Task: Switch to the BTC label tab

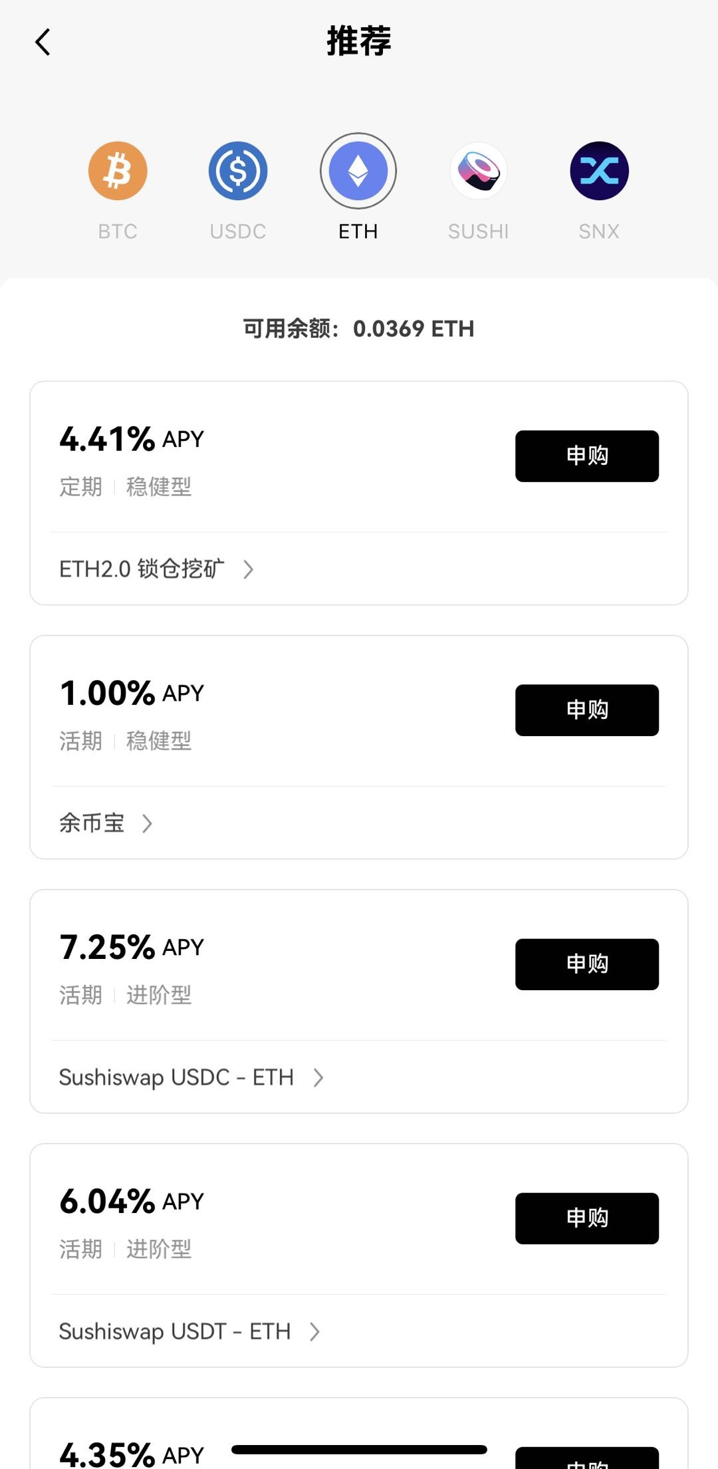Action: coord(118,231)
